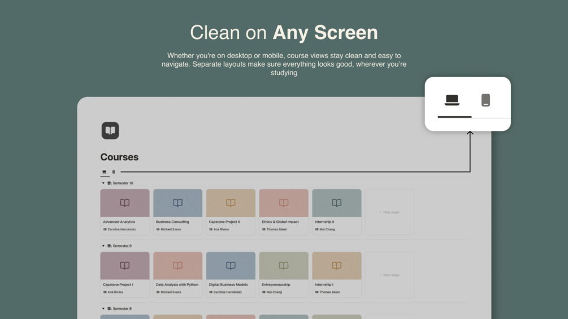The width and height of the screenshot is (568, 319).
Task: Collapse the Semester 9 group
Action: (103, 246)
